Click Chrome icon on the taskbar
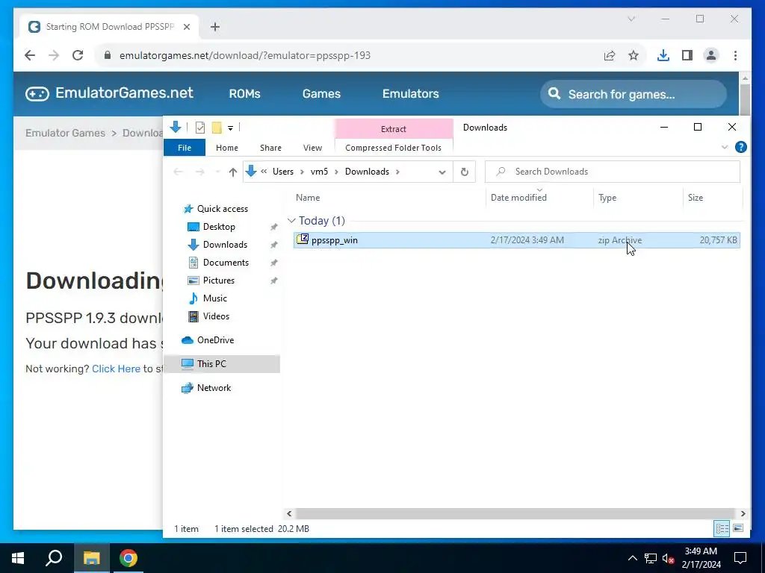Image resolution: width=765 pixels, height=573 pixels. (128, 558)
